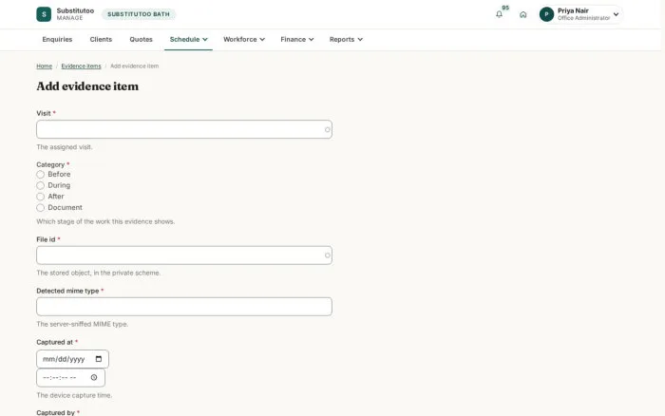Image resolution: width=665 pixels, height=416 pixels.
Task: Open the Enquiries tab
Action: click(x=57, y=39)
